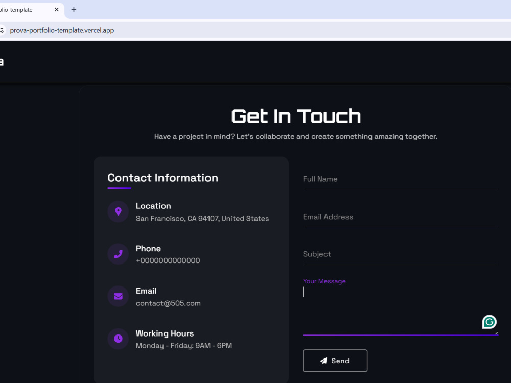Image resolution: width=511 pixels, height=383 pixels.
Task: Close the portfolio-template browser tab
Action: (56, 9)
